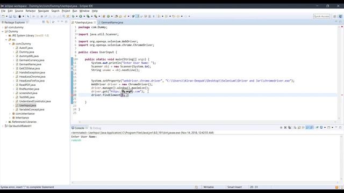The image size is (344, 193).
Task: Click the Save All toolbar icon
Action: [x=15, y=16]
